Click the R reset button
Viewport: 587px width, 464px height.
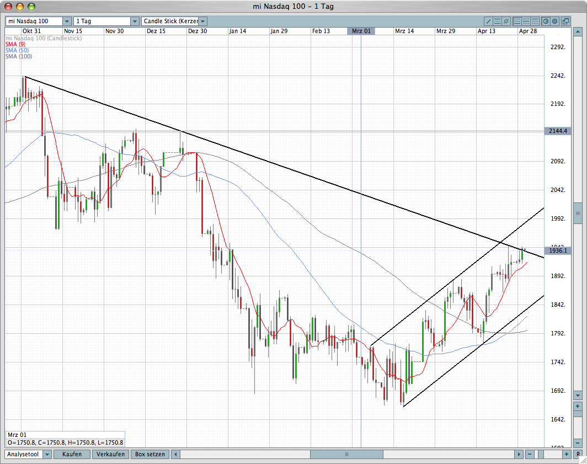click(578, 454)
